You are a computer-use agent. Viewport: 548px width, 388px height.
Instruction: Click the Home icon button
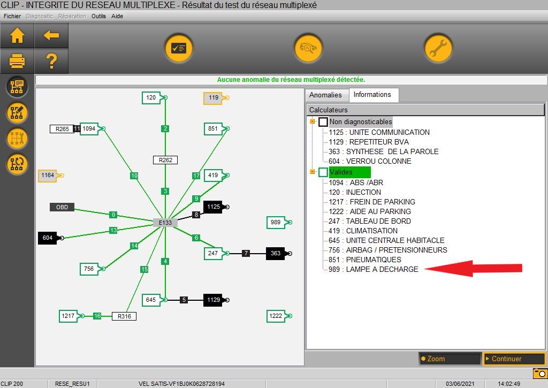click(x=17, y=36)
